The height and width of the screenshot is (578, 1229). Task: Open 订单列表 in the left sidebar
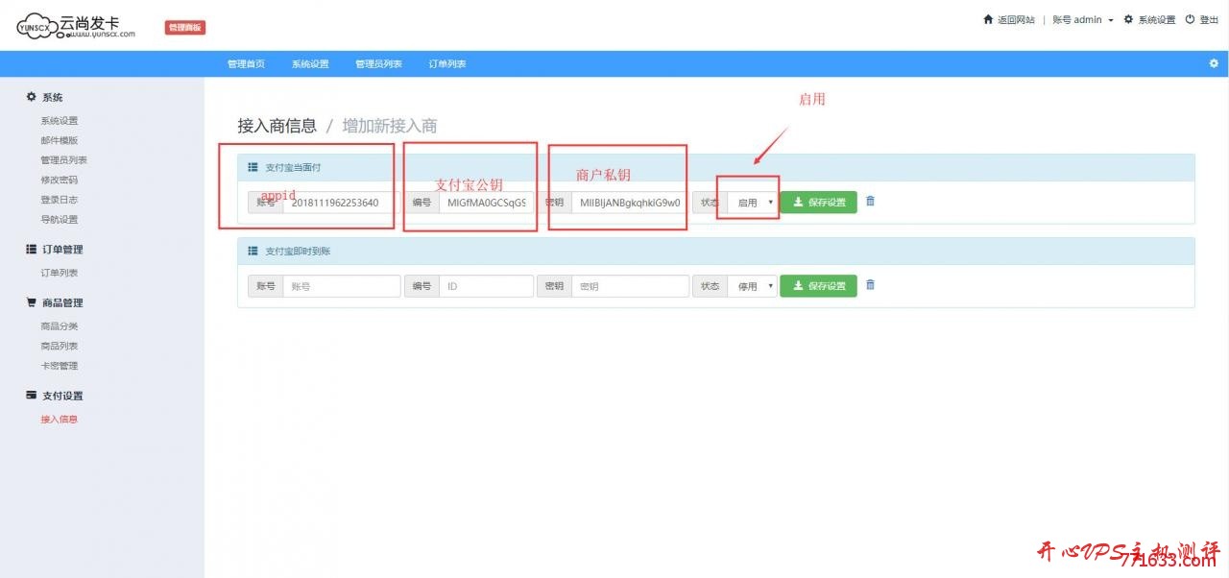tap(60, 273)
